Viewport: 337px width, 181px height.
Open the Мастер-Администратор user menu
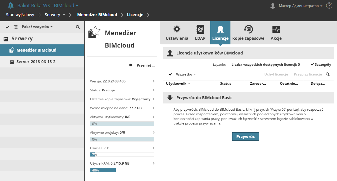pyautogui.click(x=301, y=6)
